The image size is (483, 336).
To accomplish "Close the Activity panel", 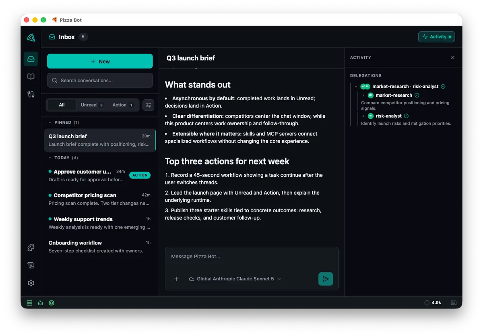I will 453,58.
